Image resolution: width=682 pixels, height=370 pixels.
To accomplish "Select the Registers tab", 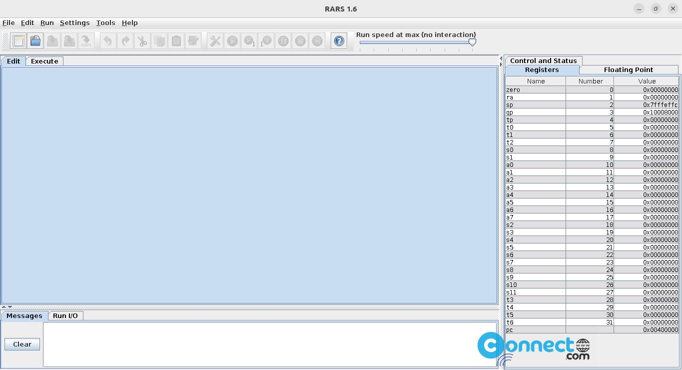I will click(542, 69).
